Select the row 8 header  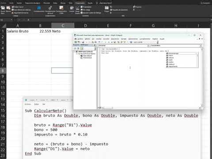pyautogui.click(x=3, y=71)
